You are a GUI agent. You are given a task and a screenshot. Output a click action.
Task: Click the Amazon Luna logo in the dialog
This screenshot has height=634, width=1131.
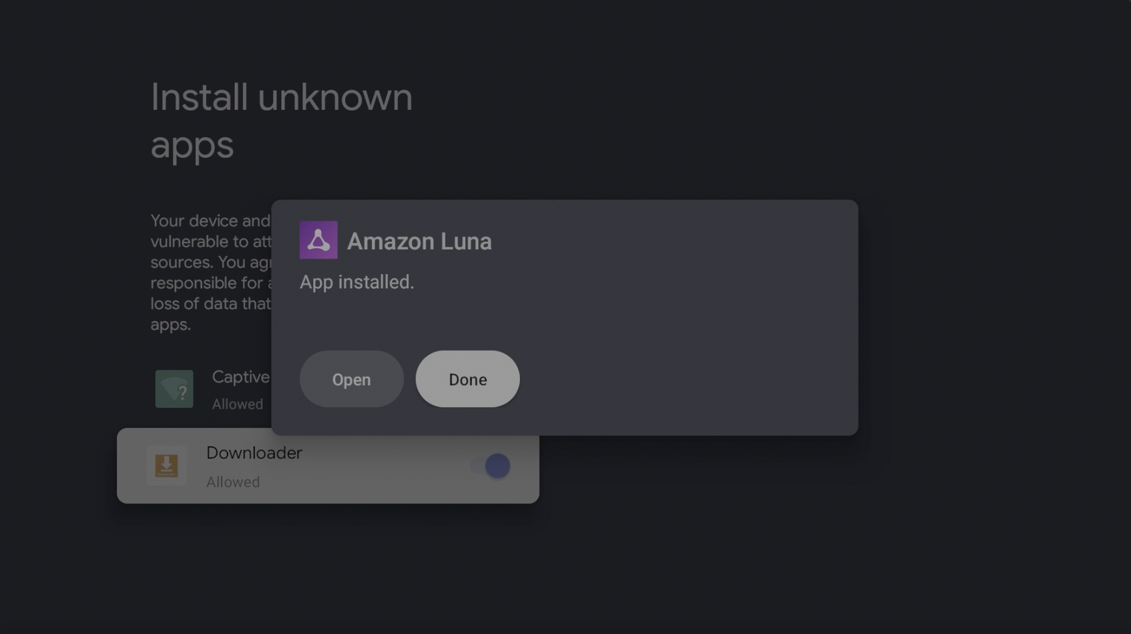pos(318,240)
